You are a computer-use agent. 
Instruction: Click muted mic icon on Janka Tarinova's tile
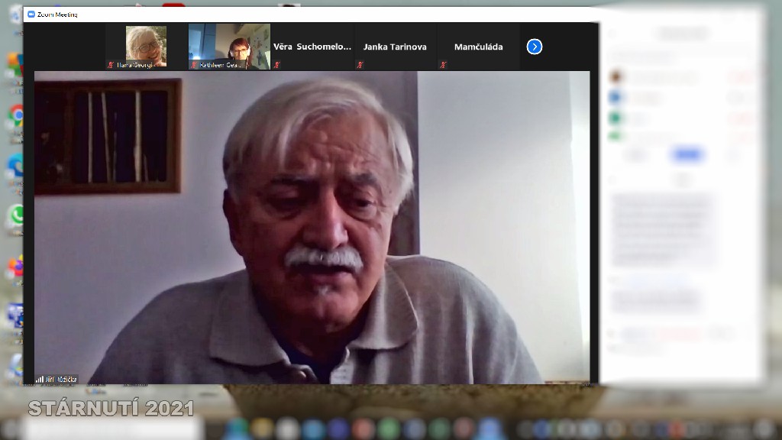pos(360,66)
